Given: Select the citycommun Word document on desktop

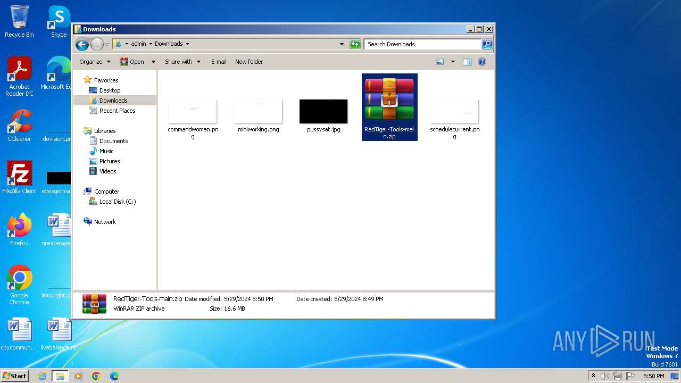Looking at the screenshot, I should (19, 334).
